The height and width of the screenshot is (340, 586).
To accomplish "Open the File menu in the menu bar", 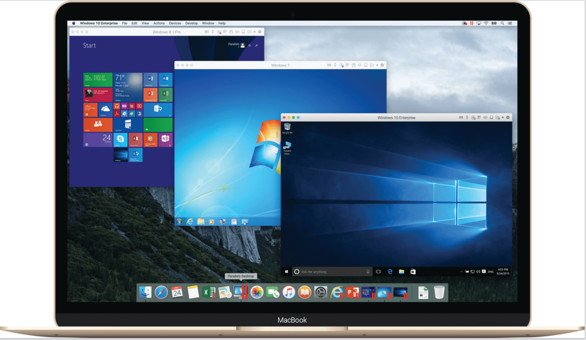I will click(x=124, y=23).
